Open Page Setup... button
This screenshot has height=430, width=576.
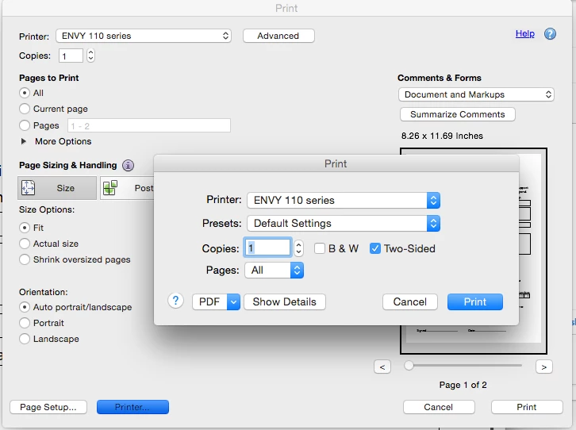pos(48,407)
